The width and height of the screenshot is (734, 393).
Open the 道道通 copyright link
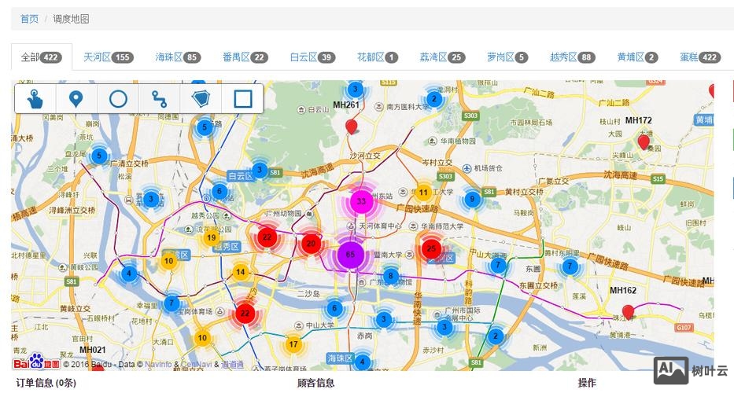[232, 364]
